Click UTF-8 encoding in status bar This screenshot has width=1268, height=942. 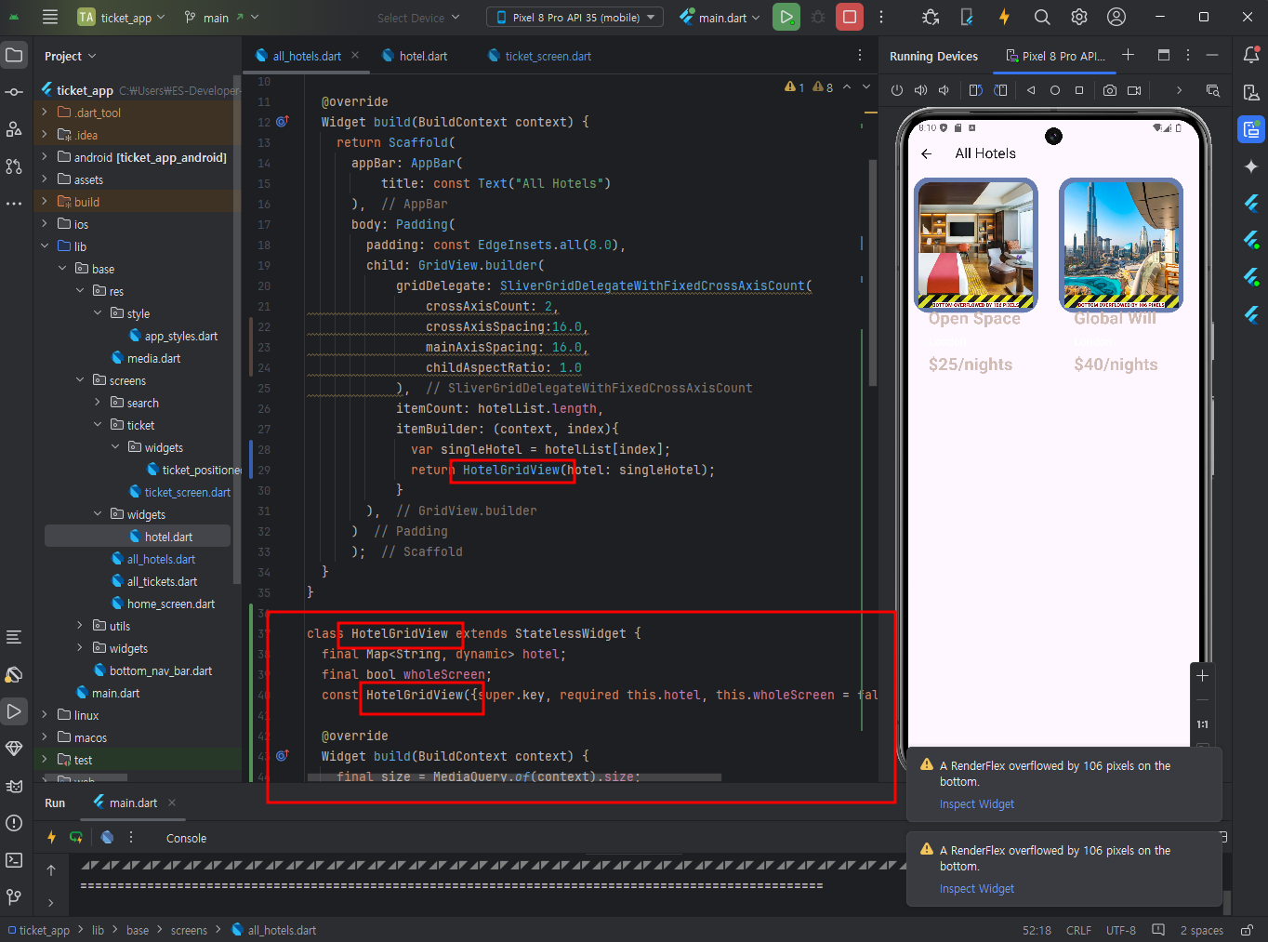click(x=1121, y=930)
